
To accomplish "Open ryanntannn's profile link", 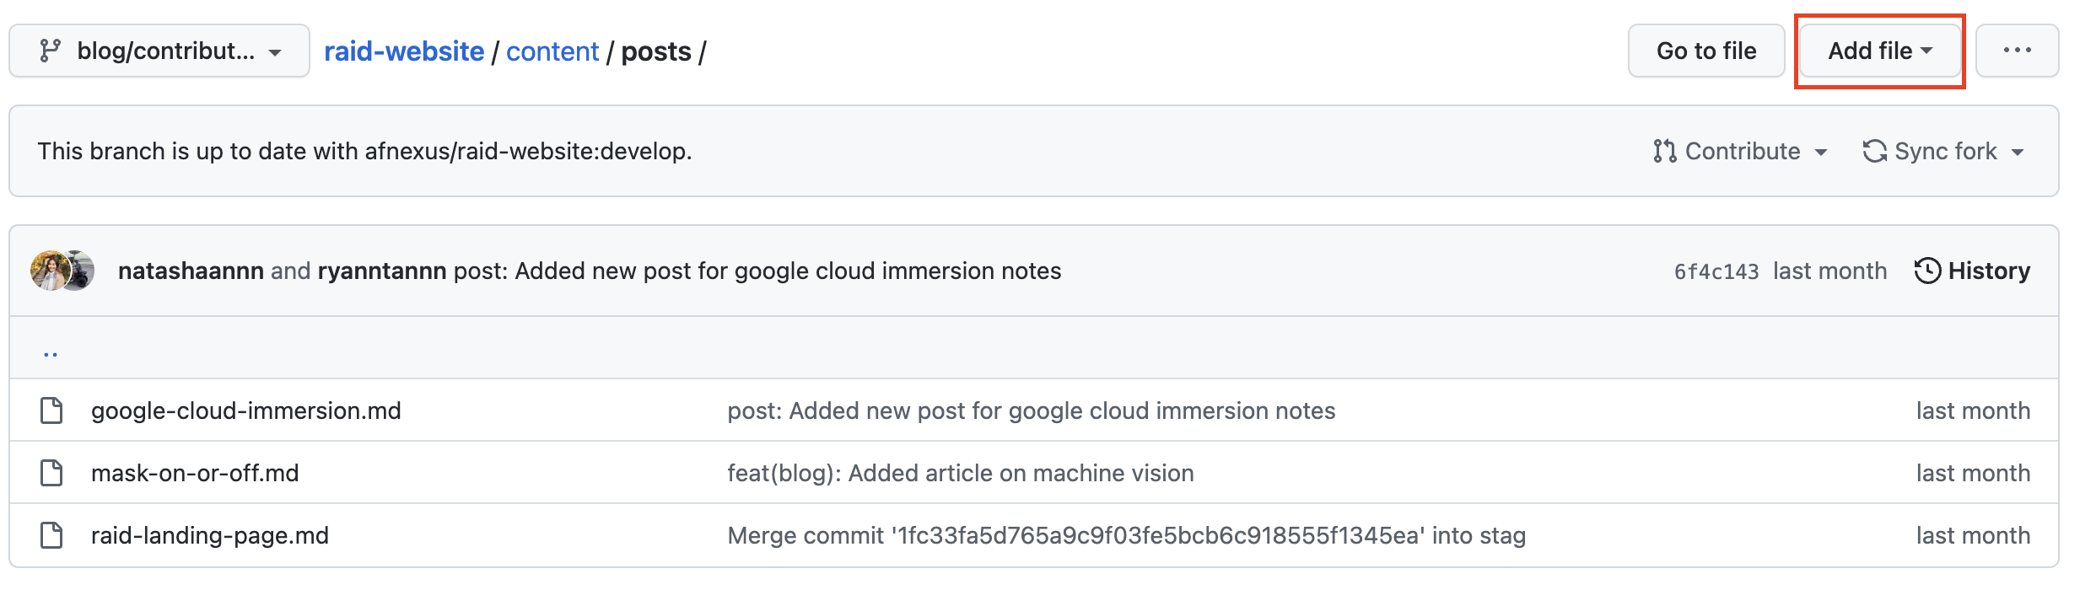I will [382, 271].
